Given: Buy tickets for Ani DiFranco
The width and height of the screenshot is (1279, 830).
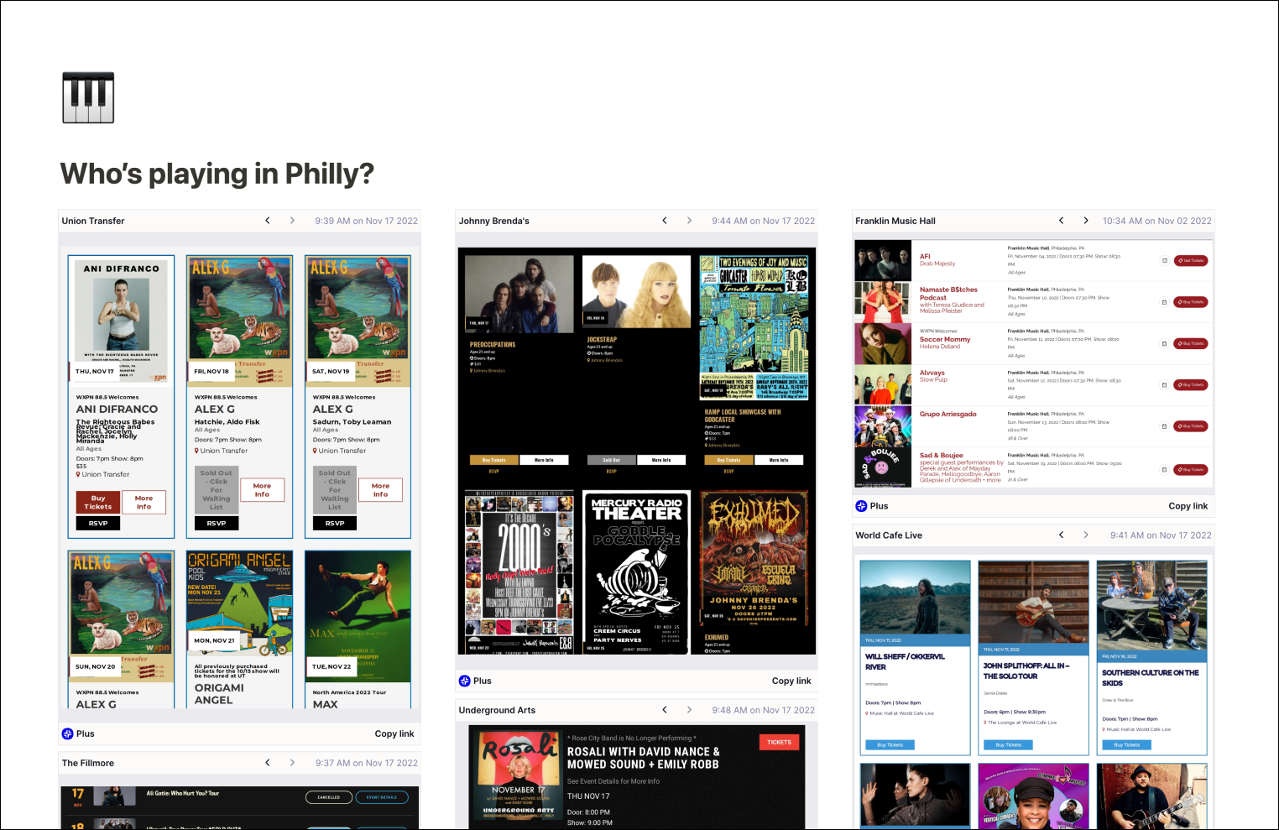Looking at the screenshot, I should [x=98, y=502].
